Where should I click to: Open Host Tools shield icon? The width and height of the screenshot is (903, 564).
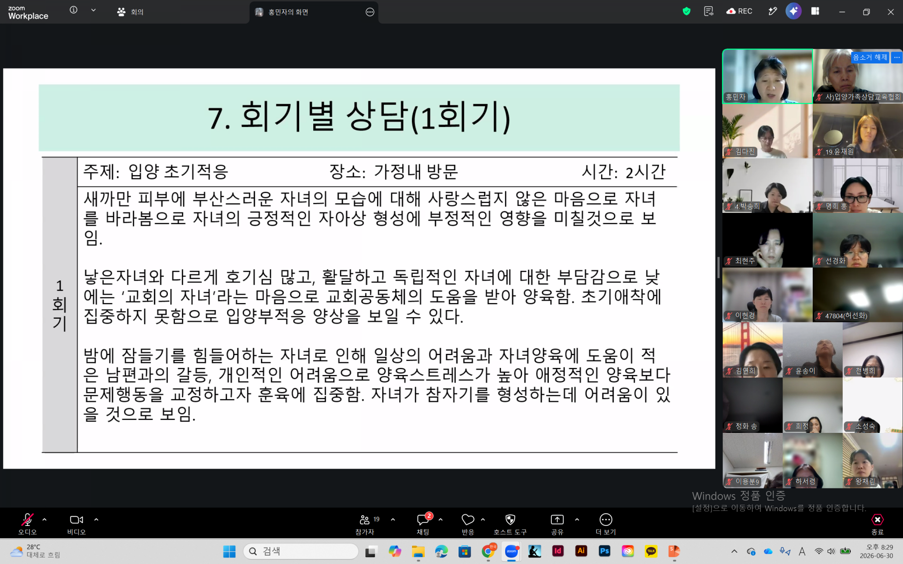(510, 524)
